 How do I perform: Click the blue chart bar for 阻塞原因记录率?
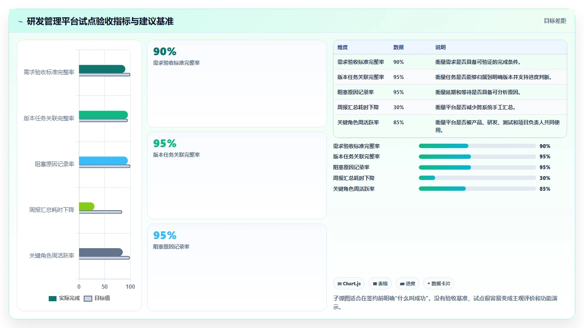point(104,161)
